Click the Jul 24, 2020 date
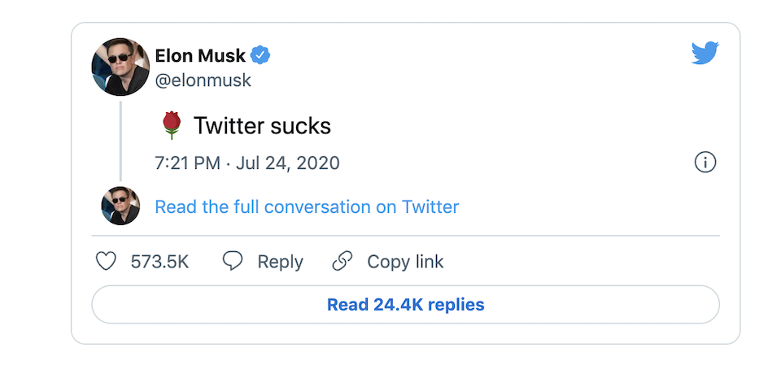This screenshot has width=781, height=369. pyautogui.click(x=287, y=163)
